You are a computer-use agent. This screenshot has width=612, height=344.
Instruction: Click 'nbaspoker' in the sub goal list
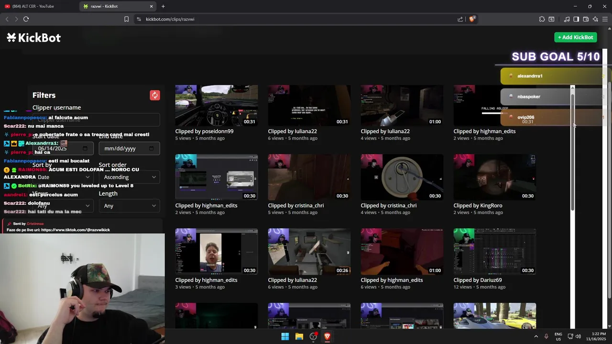point(529,97)
